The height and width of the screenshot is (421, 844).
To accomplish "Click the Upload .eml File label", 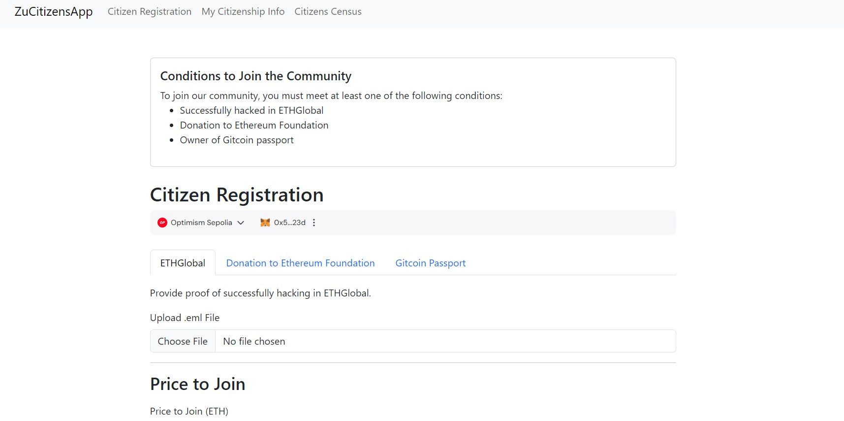I will (185, 318).
